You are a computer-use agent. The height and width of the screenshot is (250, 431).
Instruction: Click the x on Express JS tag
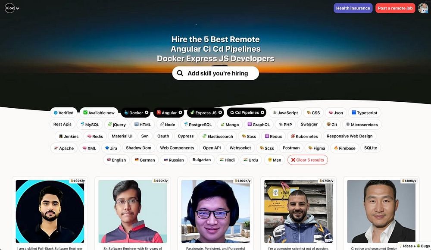(x=220, y=112)
